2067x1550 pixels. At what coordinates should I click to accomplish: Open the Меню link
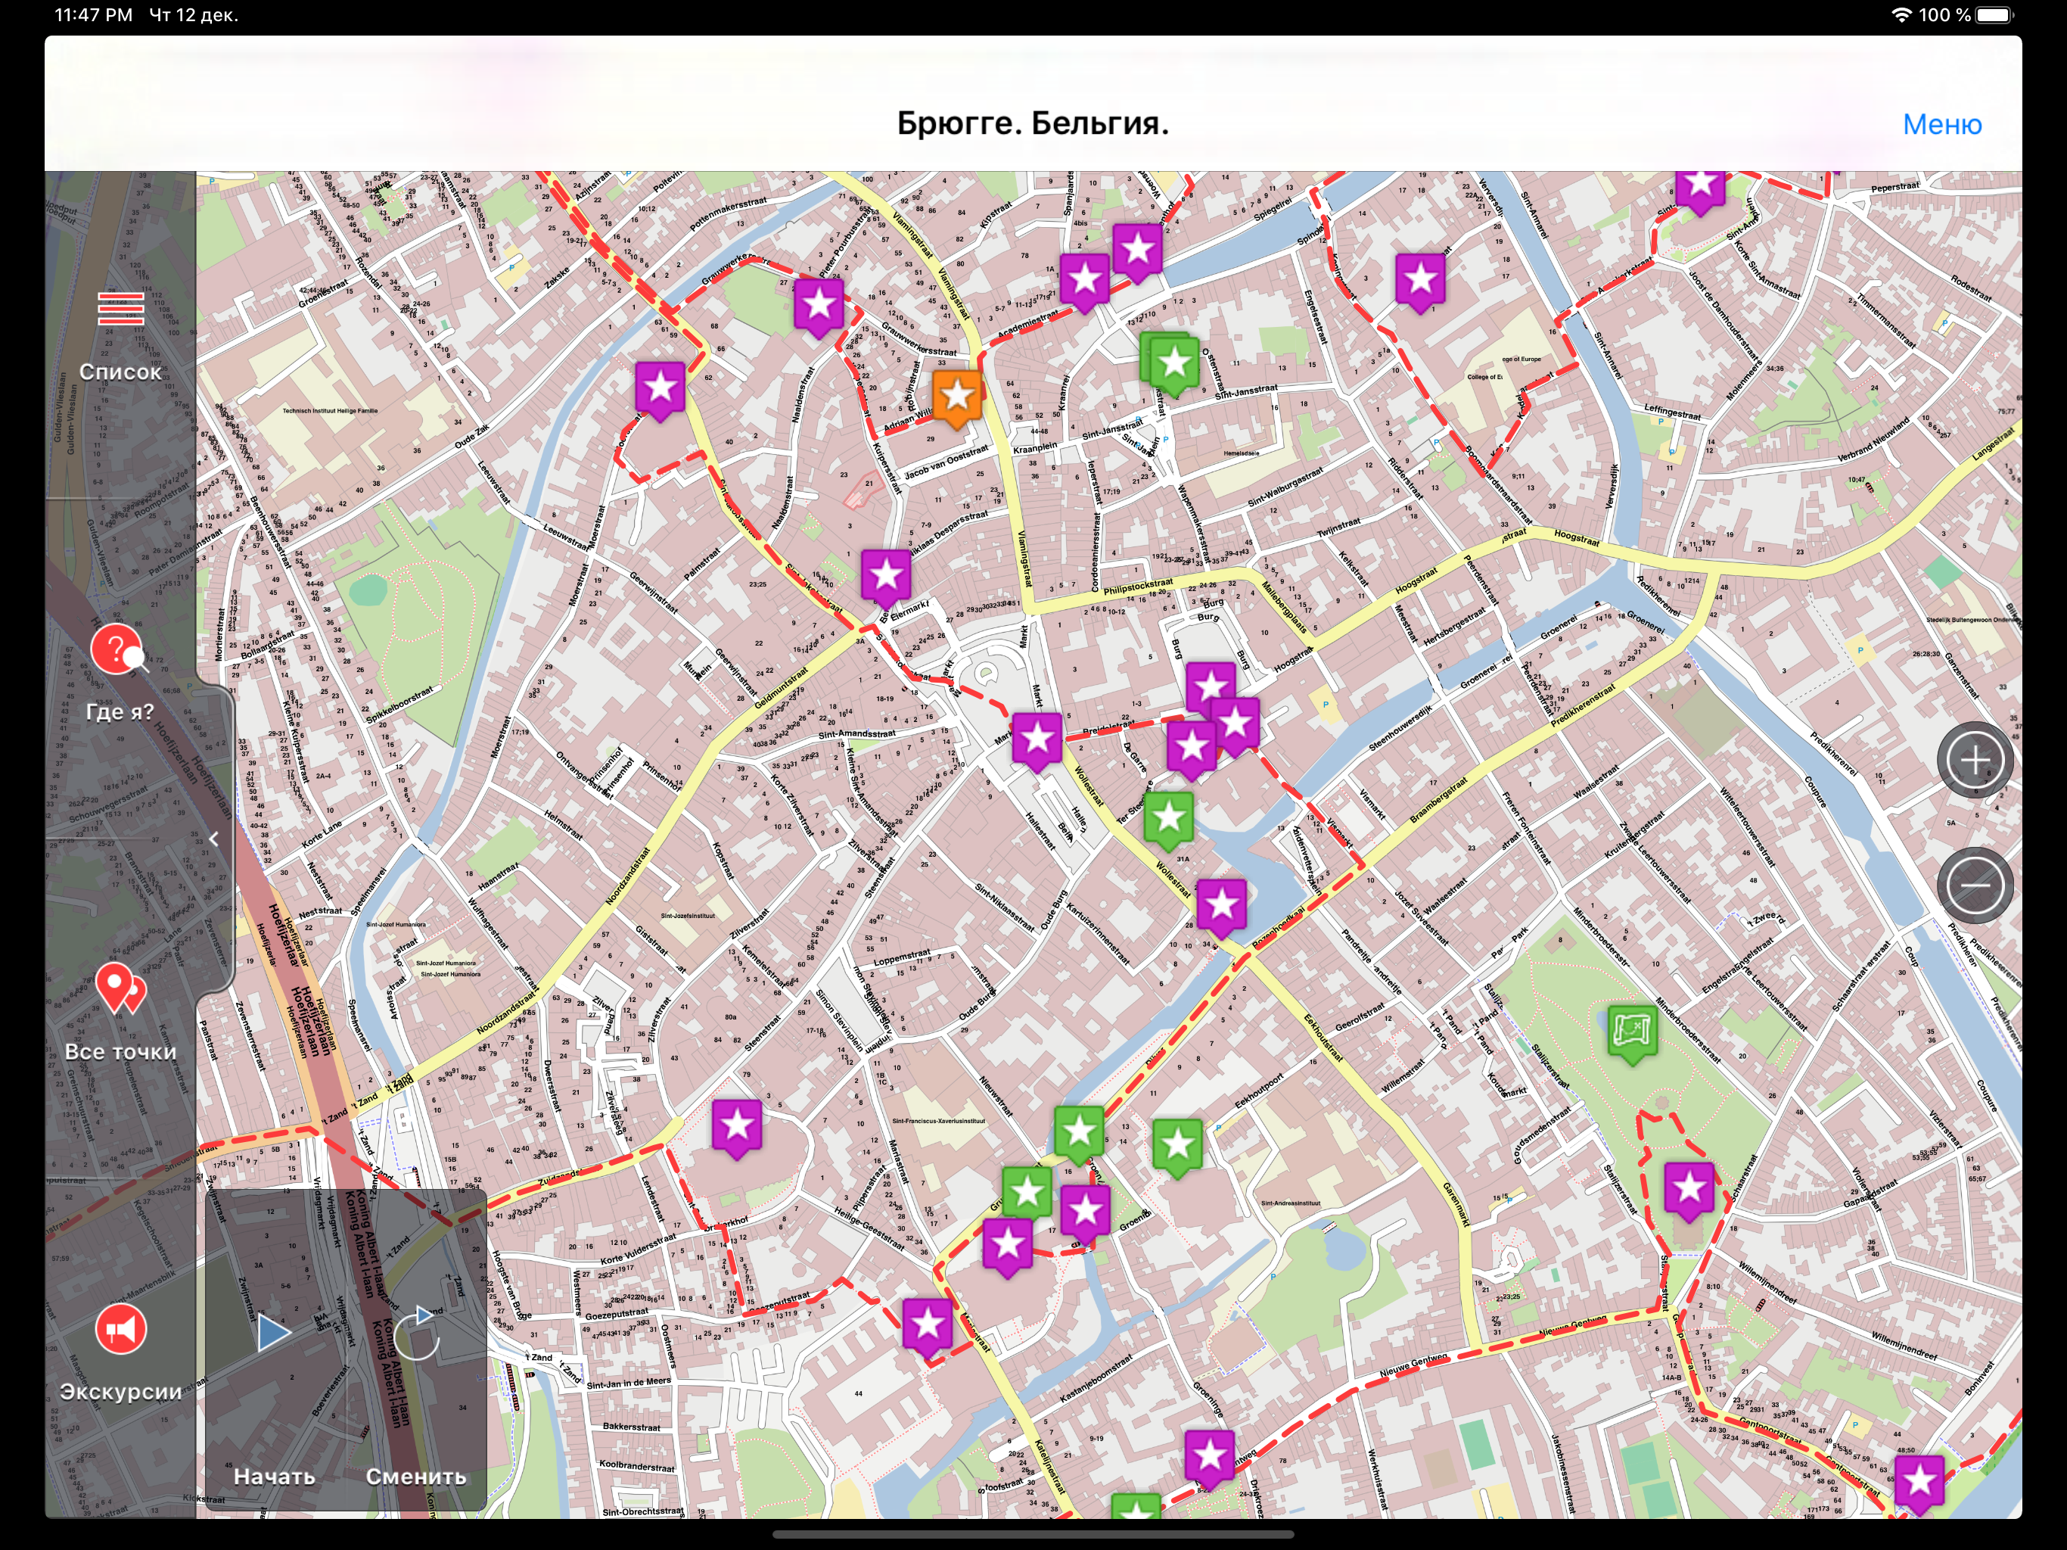click(x=1941, y=124)
